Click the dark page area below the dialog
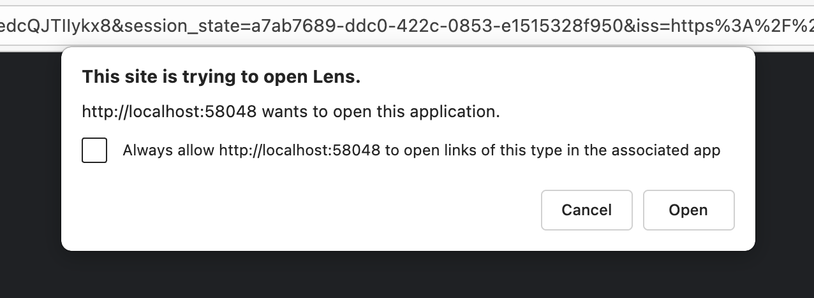This screenshot has width=814, height=298. 407,275
